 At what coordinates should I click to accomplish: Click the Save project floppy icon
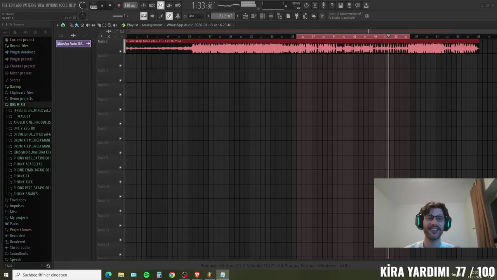pyautogui.click(x=341, y=5)
